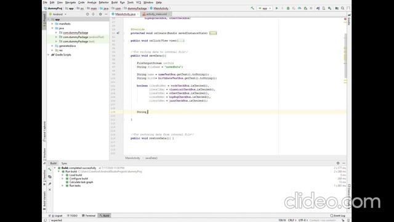
Task: Click the hammer rebuild icon in Build panel
Action: click(x=50, y=170)
